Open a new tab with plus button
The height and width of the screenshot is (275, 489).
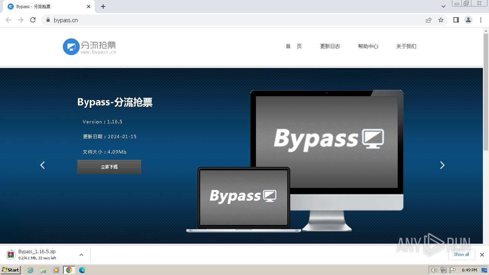click(103, 6)
